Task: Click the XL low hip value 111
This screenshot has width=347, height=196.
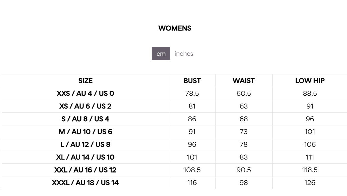Action: (x=310, y=157)
